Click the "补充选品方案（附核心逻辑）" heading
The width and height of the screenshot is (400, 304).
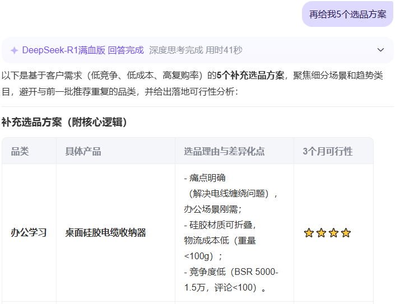click(64, 122)
